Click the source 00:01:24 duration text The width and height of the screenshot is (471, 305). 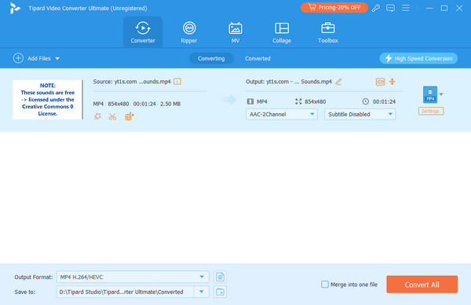144,104
